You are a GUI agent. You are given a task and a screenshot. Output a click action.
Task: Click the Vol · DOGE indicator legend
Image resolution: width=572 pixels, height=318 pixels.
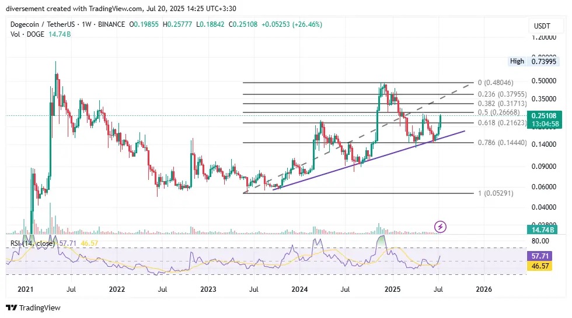27,34
